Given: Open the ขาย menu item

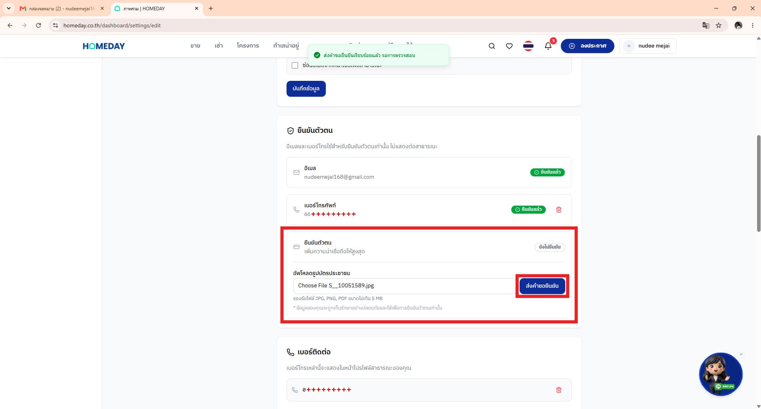Looking at the screenshot, I should pos(195,46).
